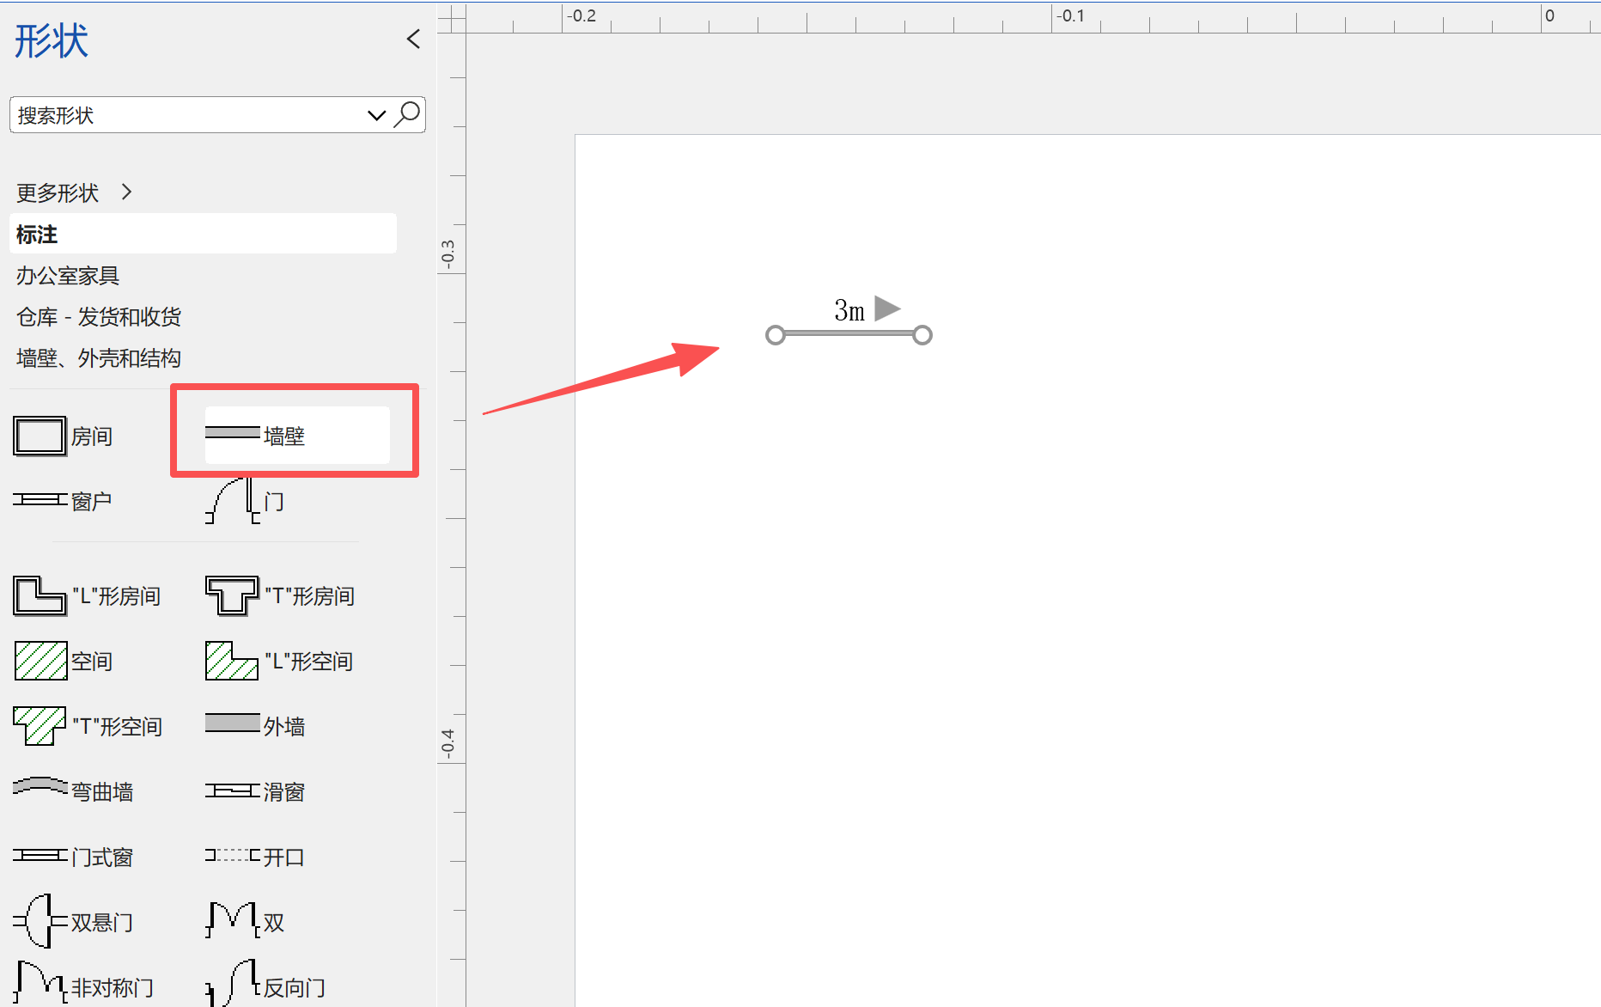Viewport: 1601px width, 1007px height.
Task: Select the 双 double door shape
Action: (x=245, y=922)
